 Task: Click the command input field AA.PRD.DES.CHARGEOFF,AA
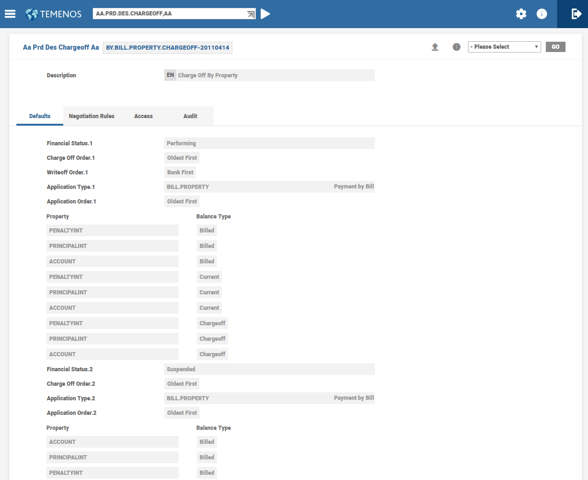169,14
